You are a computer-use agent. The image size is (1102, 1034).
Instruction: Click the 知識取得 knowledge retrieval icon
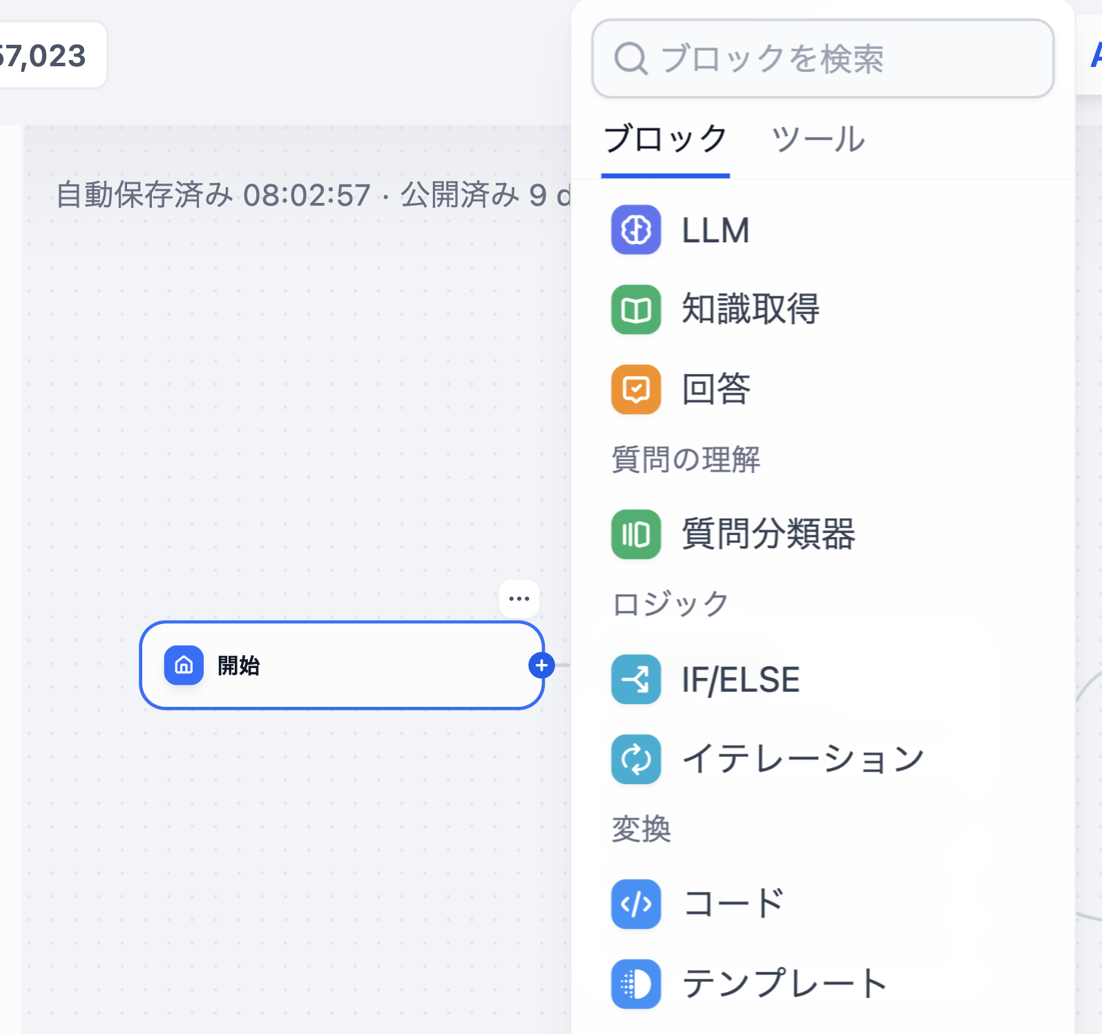point(635,309)
